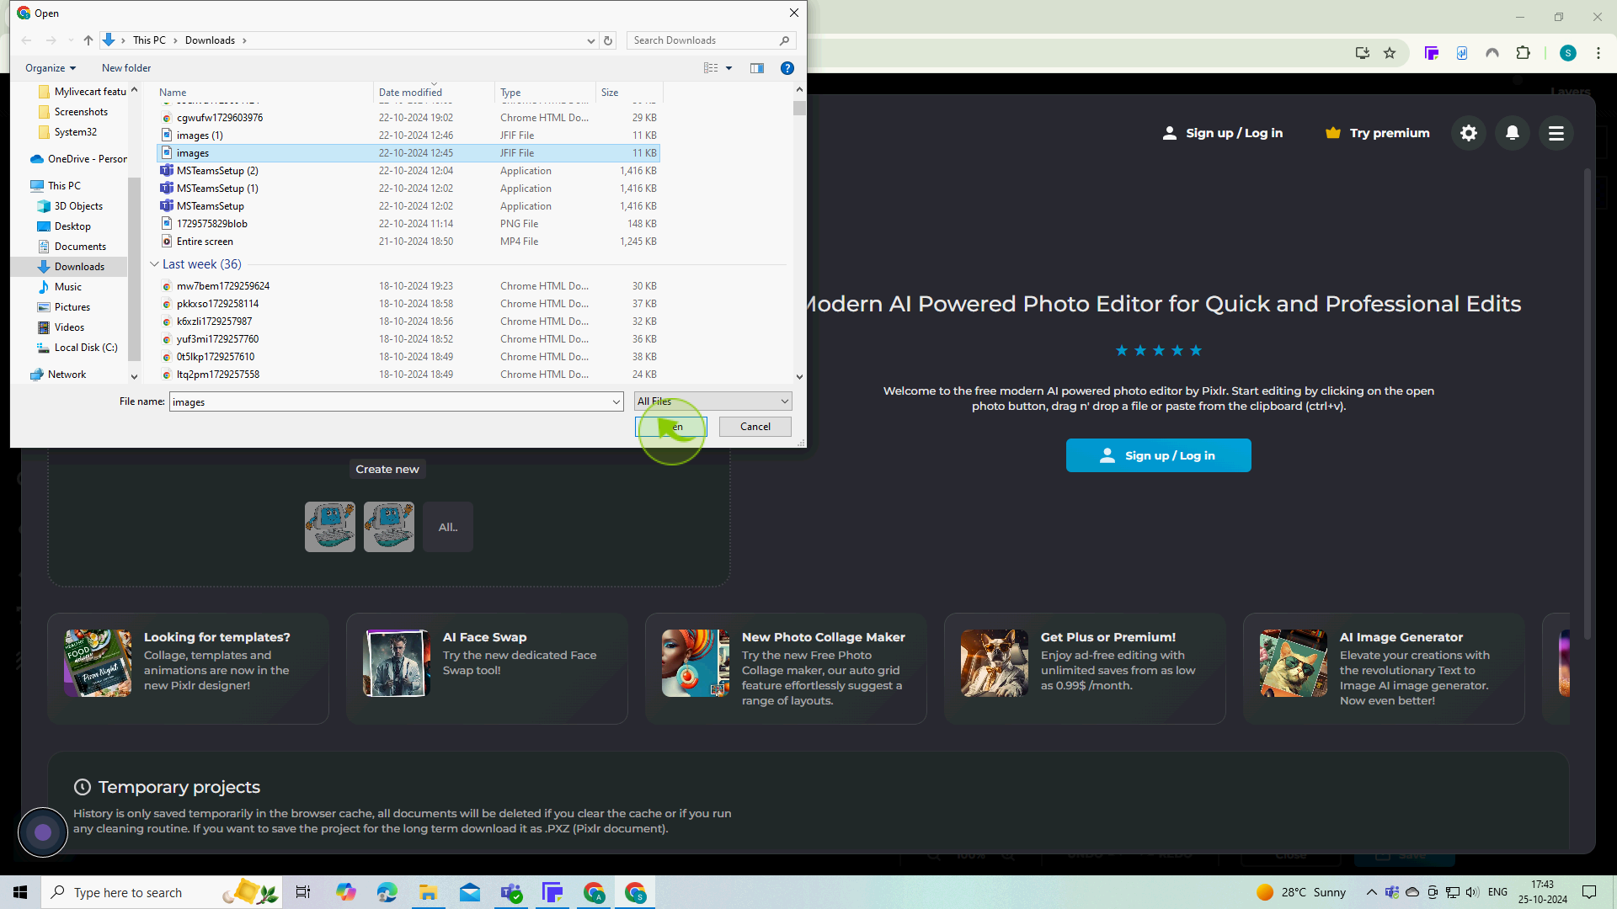This screenshot has height=909, width=1617.
Task: Open File Explorer from taskbar
Action: tap(428, 892)
